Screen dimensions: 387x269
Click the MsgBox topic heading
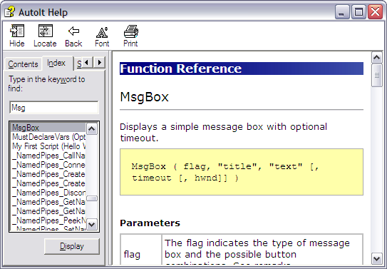[144, 97]
